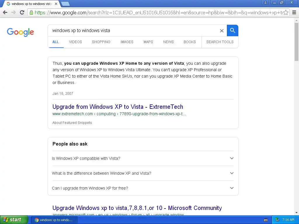Go back with the browser back arrow
Screen dimensions: 299x224
tap(5, 13)
